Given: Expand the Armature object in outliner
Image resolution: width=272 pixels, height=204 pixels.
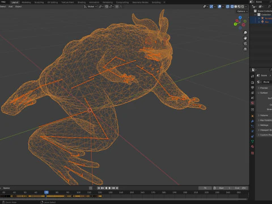Looking at the screenshot, I should 259,18.
